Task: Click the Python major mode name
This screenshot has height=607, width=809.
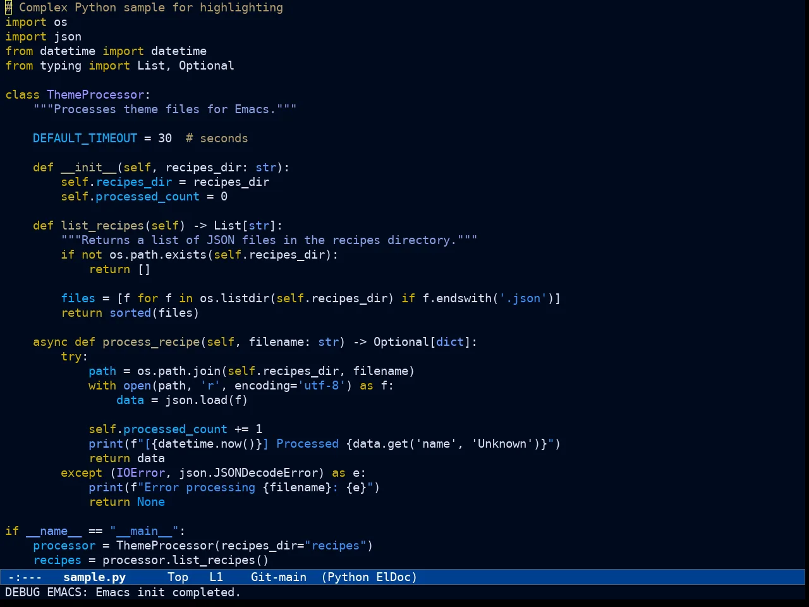Action: click(348, 577)
